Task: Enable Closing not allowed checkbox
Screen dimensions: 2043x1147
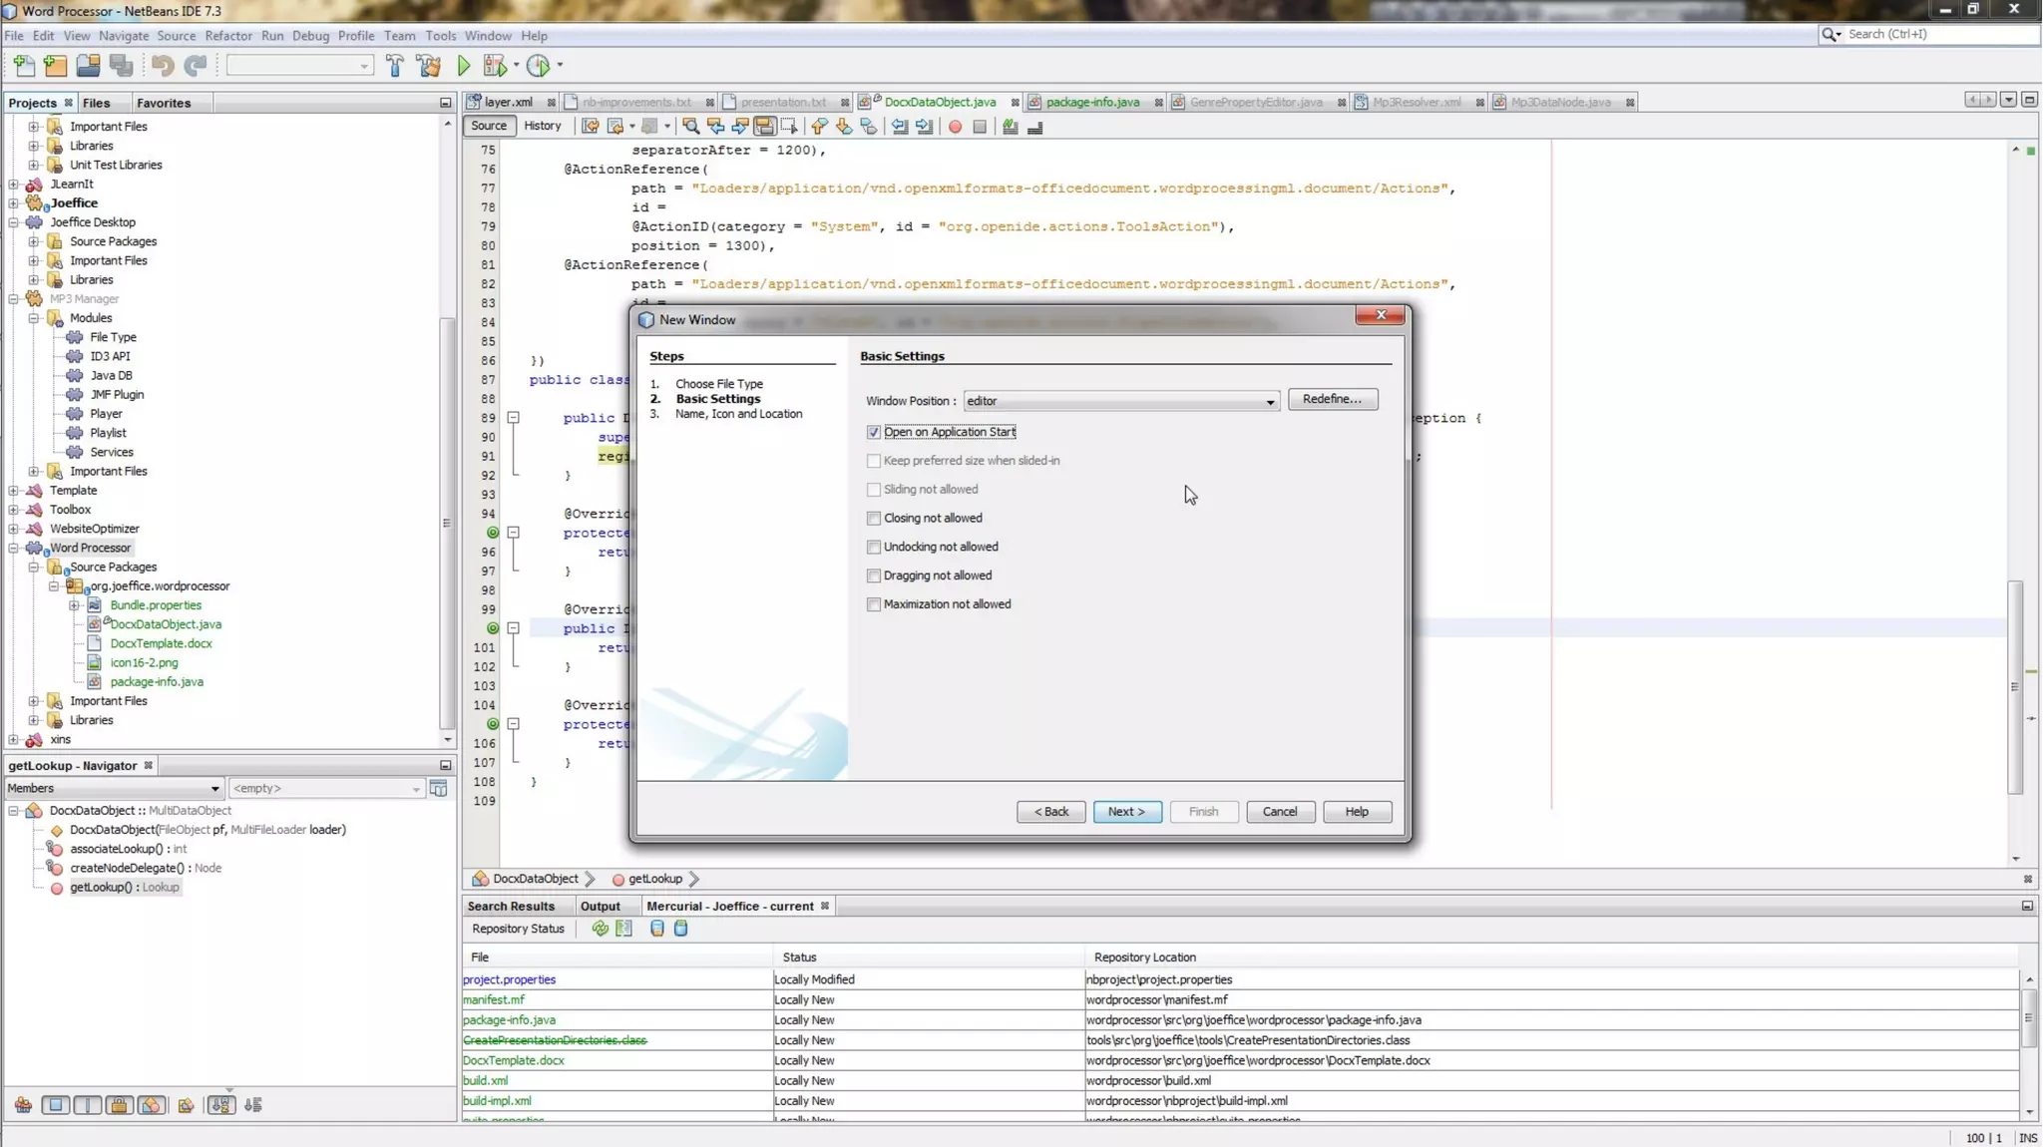Action: pyautogui.click(x=874, y=518)
